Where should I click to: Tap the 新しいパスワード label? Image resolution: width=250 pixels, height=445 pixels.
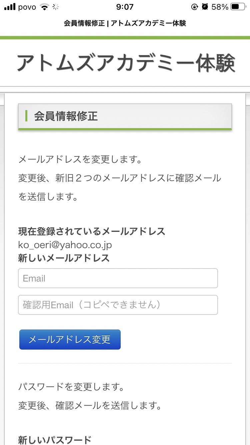pos(55,440)
